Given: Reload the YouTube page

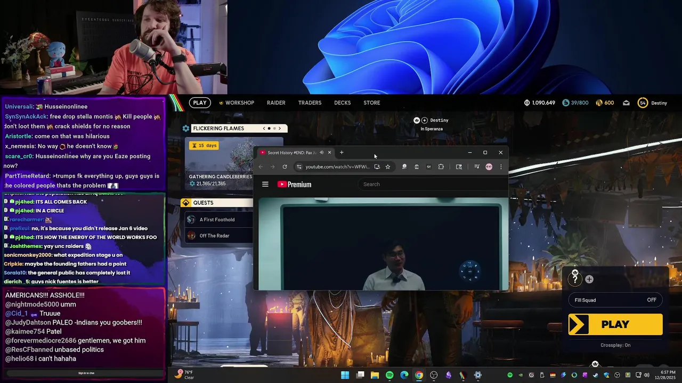Looking at the screenshot, I should pyautogui.click(x=285, y=166).
